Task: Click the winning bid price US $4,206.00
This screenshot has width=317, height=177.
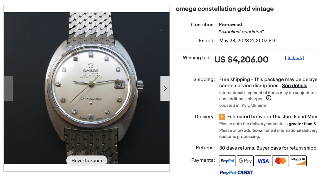Action: pos(241,60)
